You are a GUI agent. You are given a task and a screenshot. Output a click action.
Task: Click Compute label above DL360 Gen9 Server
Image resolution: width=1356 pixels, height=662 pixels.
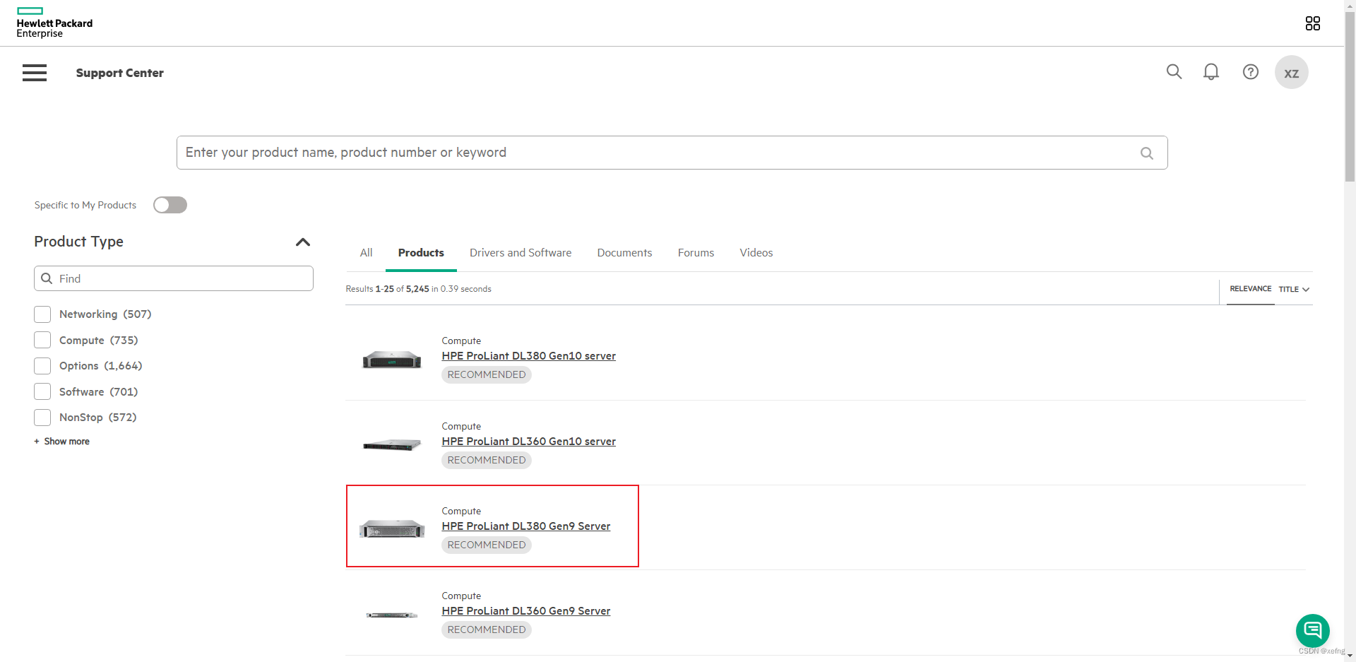pyautogui.click(x=461, y=596)
